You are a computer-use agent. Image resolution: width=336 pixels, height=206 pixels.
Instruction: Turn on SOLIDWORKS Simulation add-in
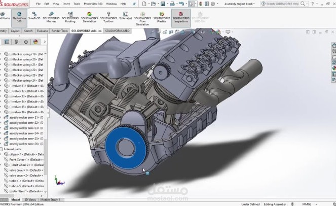(89, 17)
